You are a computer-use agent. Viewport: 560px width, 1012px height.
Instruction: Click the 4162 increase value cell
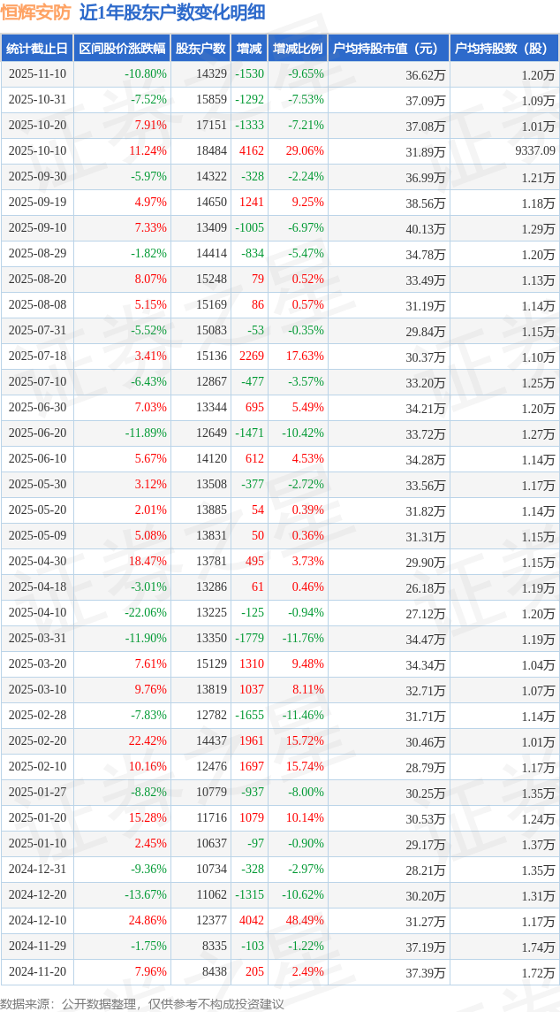point(251,151)
